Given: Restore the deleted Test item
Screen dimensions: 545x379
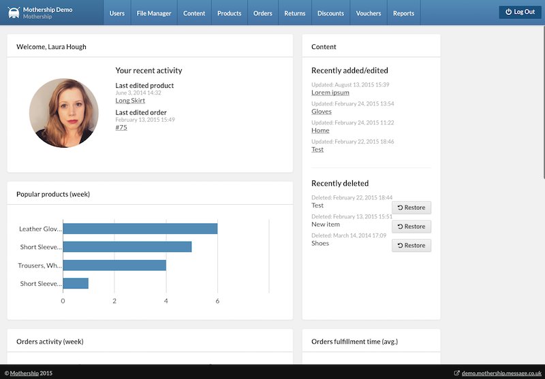Looking at the screenshot, I should click(411, 208).
